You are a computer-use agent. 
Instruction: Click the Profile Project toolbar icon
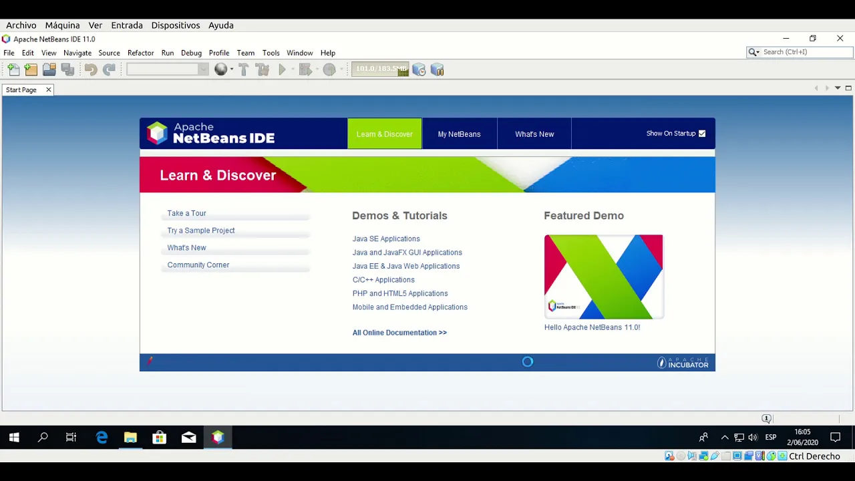tap(329, 69)
